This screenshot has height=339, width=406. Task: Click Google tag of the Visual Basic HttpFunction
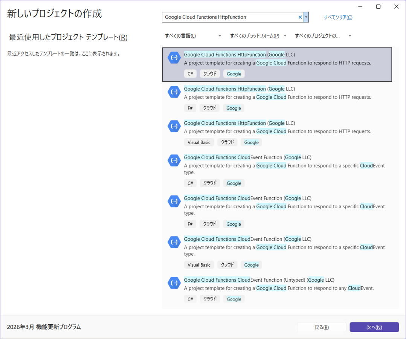pyautogui.click(x=252, y=142)
